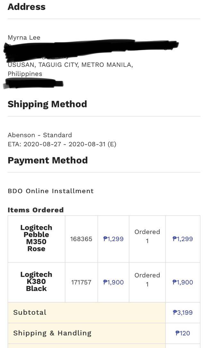Click the Address section heading
Viewport: 208px width, 348px height.
pos(27,7)
